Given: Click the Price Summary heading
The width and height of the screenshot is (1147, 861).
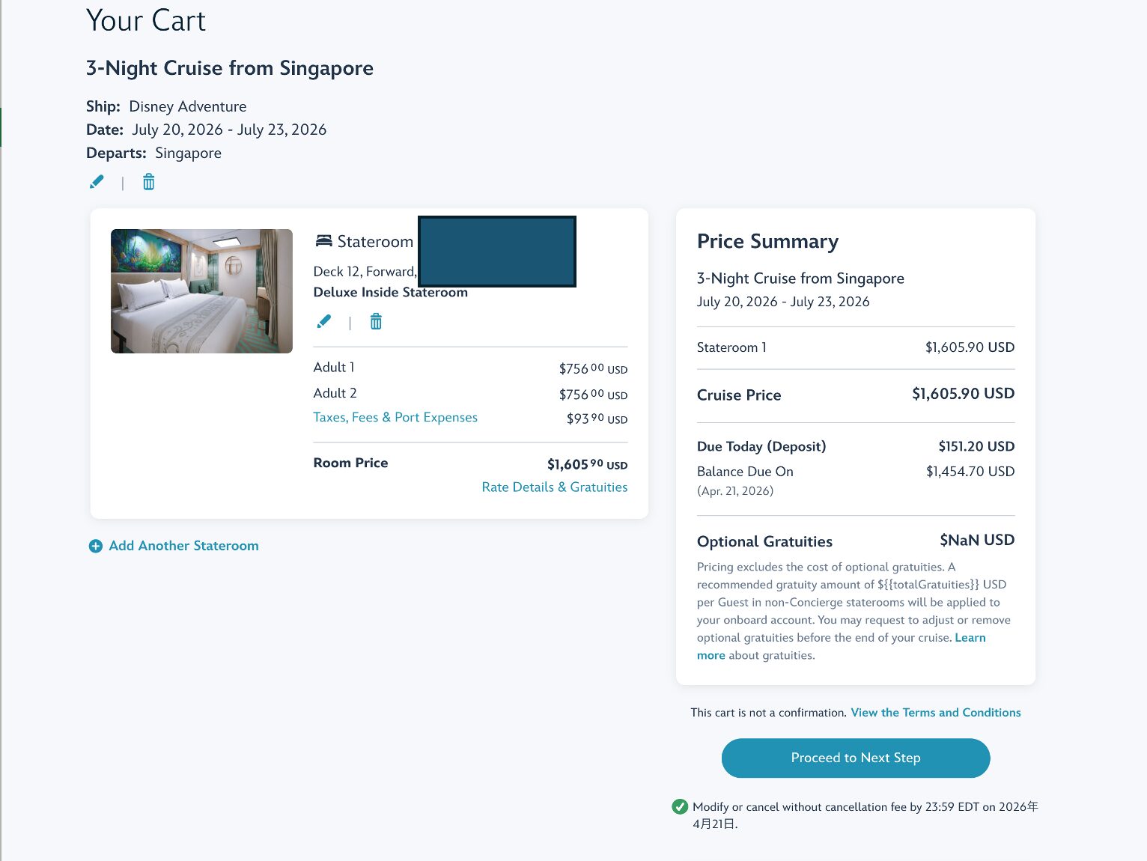Looking at the screenshot, I should click(767, 241).
